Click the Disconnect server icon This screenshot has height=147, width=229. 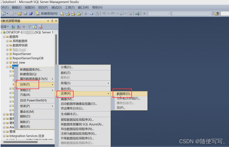point(19,27)
